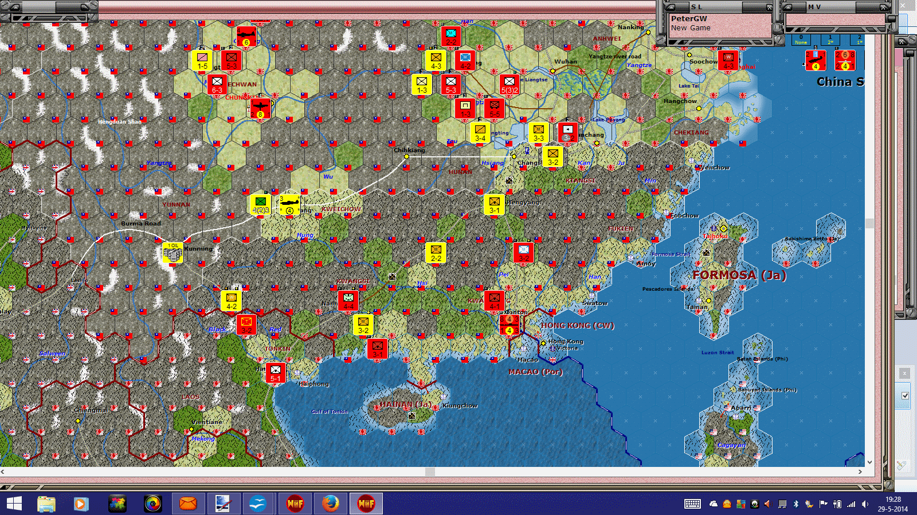Select the yellow 4-2 unit

pyautogui.click(x=232, y=301)
